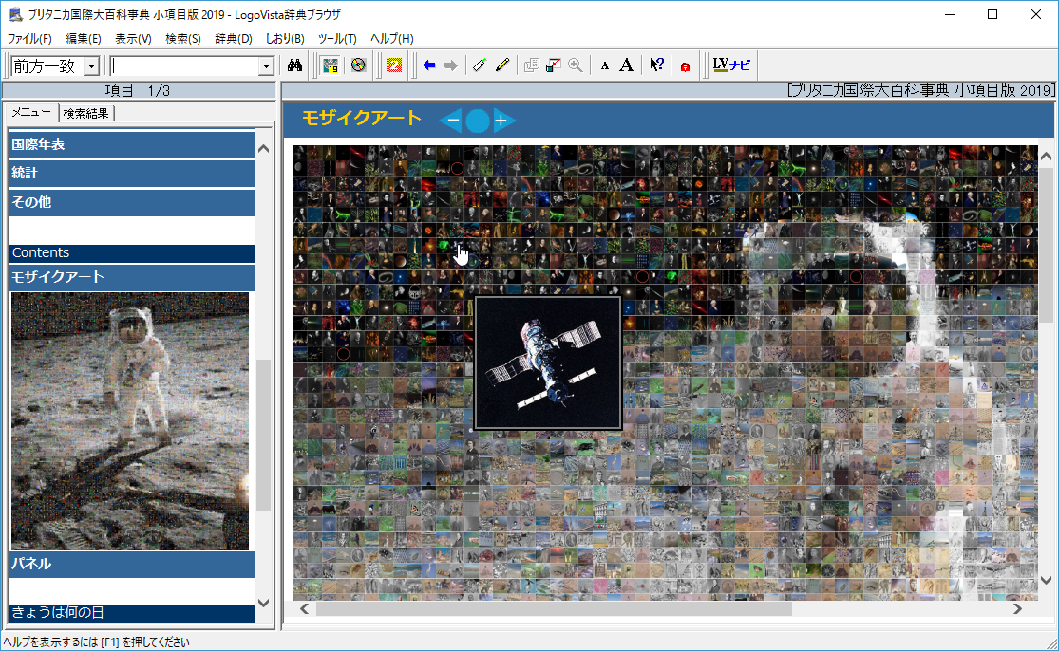Select the green-tipped marker pen icon

(480, 65)
